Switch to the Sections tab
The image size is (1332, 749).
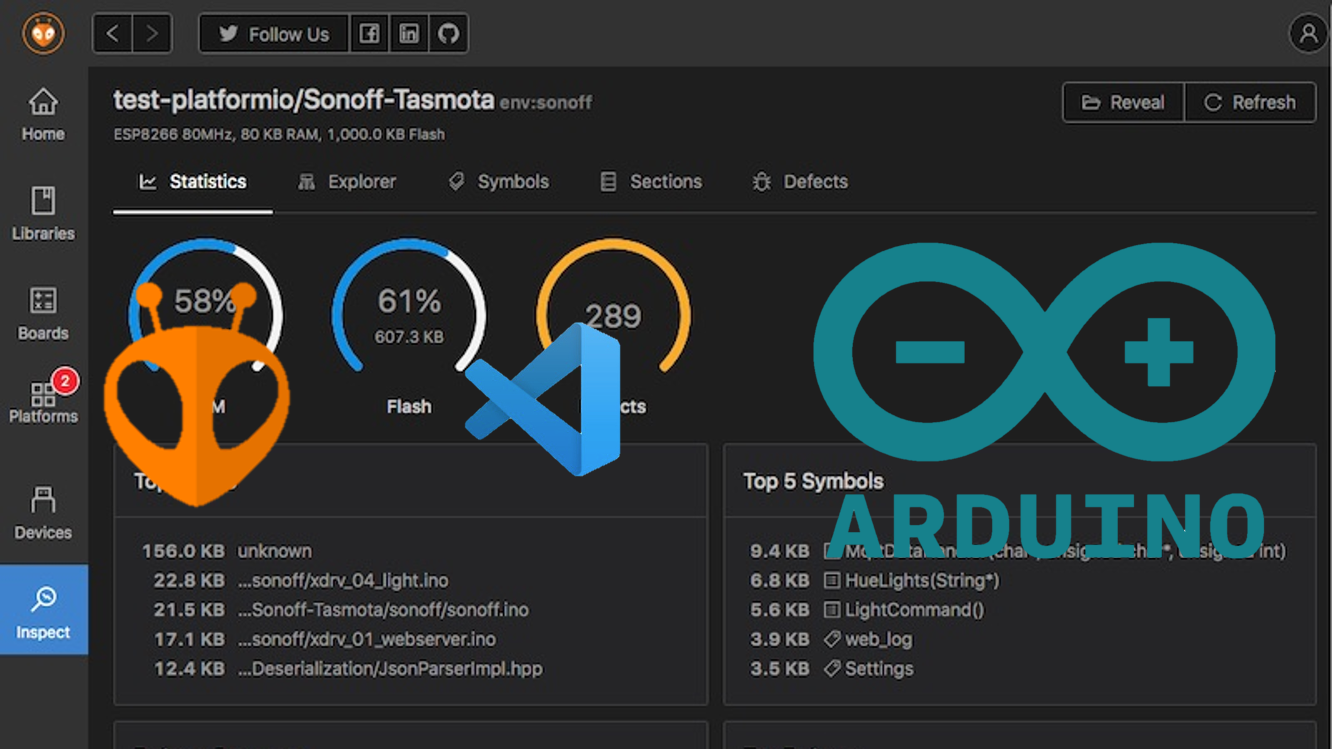[651, 182]
